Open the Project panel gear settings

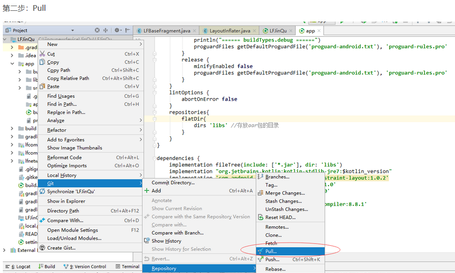point(118,30)
